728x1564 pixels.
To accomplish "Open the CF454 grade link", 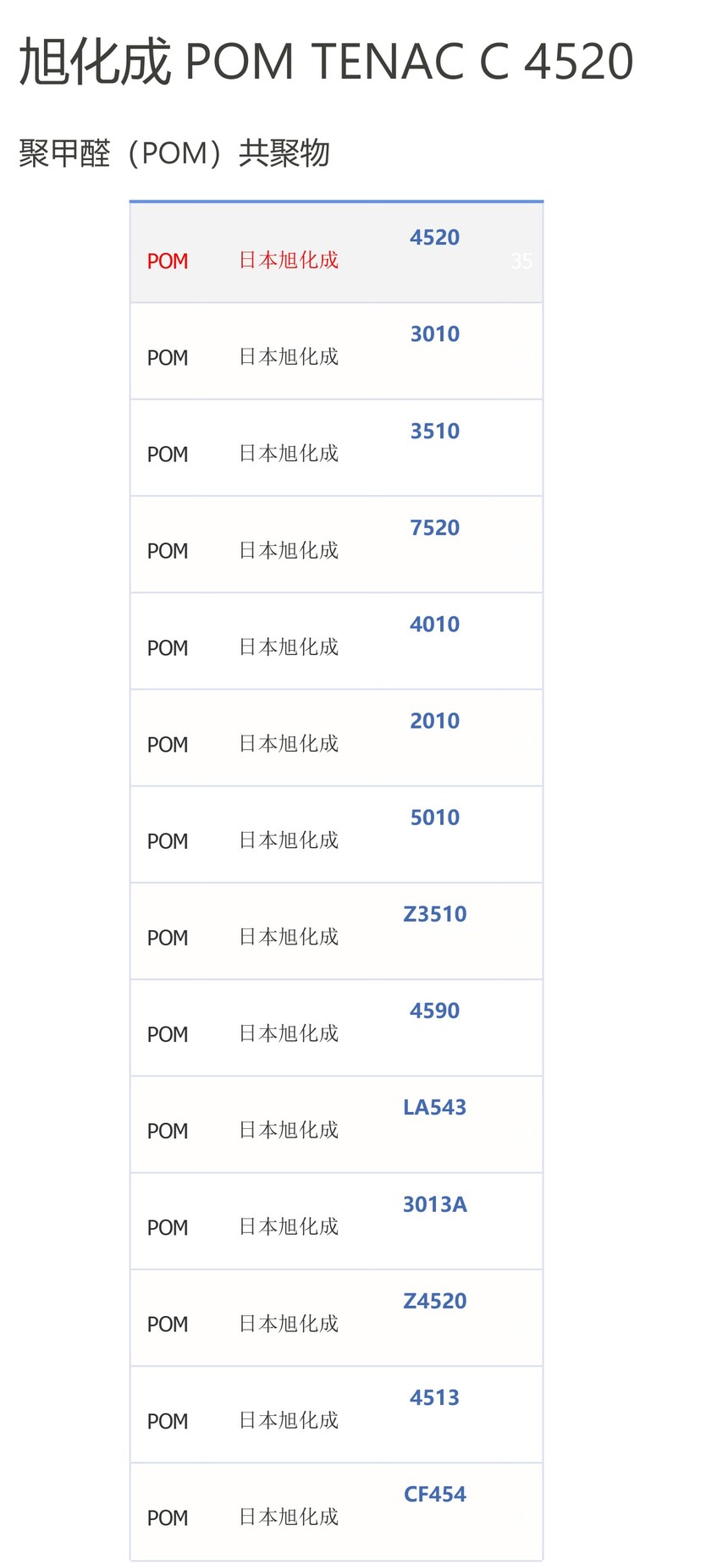I will (x=434, y=1494).
